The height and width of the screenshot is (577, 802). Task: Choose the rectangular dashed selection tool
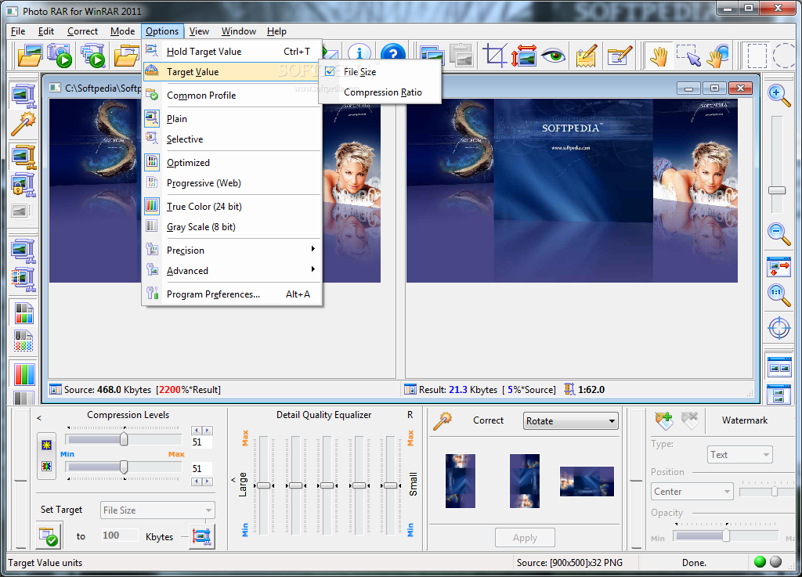[x=757, y=56]
